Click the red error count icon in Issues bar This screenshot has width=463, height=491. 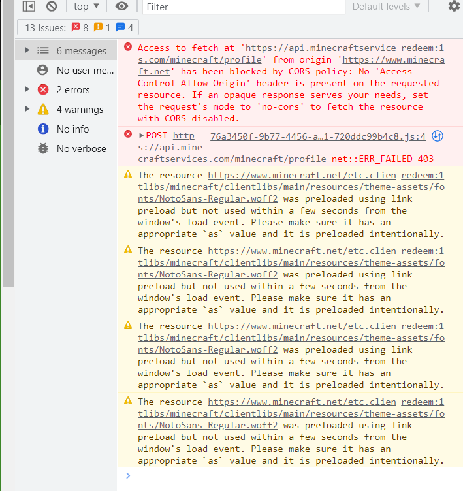(75, 28)
